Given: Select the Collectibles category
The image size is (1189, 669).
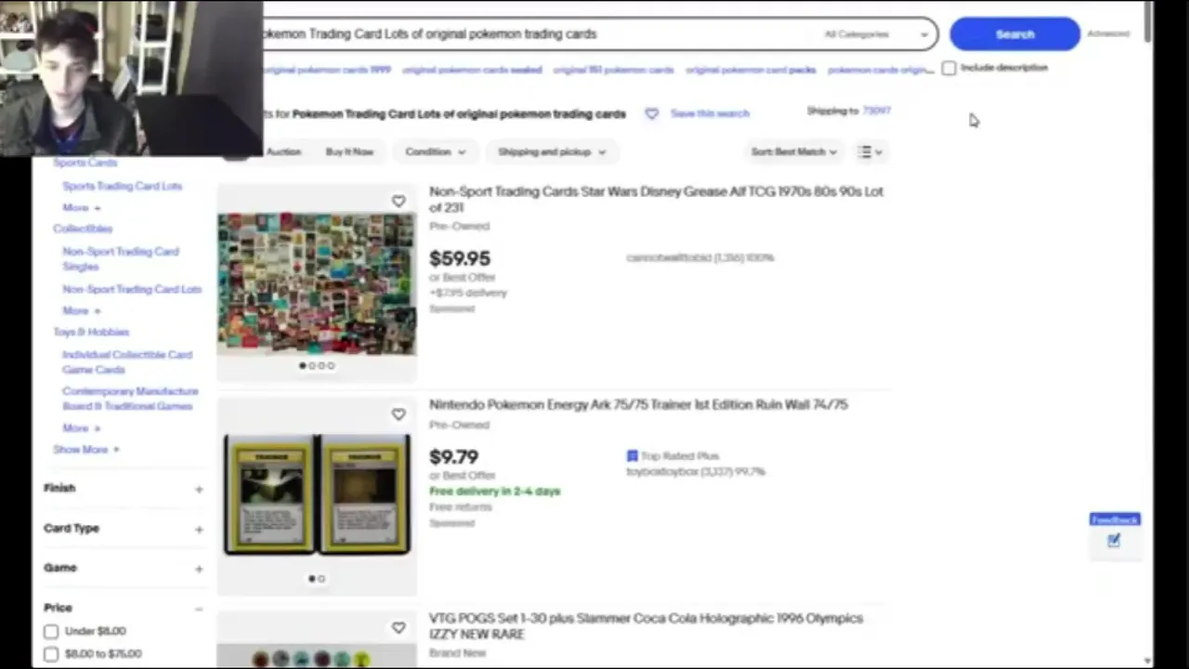Looking at the screenshot, I should pos(83,229).
